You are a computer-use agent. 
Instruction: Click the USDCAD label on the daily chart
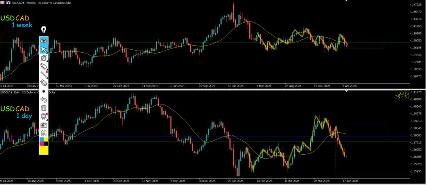[15, 109]
